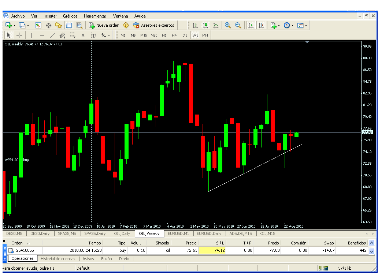Open the Arrows tool dropdown arrow
This screenshot has width=378, height=273.
109,35
